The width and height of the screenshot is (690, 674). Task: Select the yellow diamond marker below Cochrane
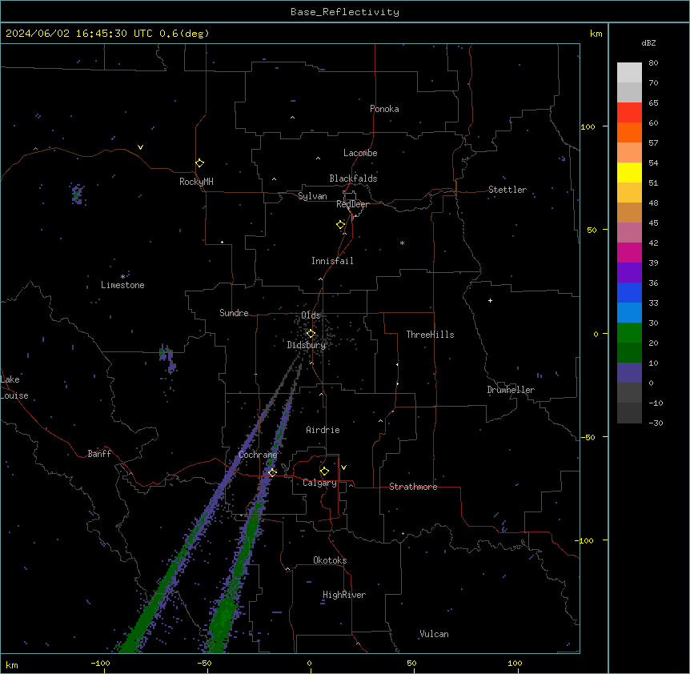tap(272, 472)
